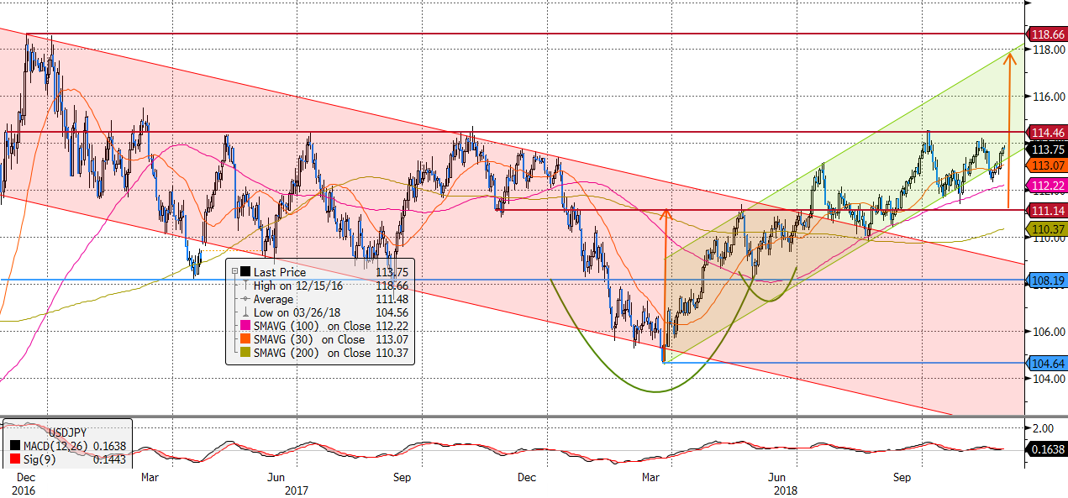1068x498 pixels.
Task: Click the High marker icon in legend
Action: (245, 286)
